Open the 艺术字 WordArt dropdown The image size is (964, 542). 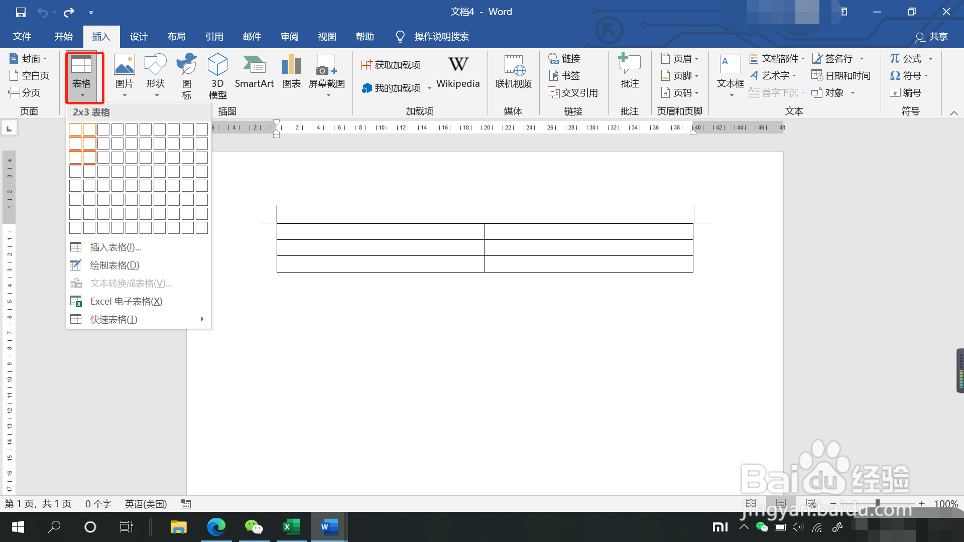click(x=773, y=76)
